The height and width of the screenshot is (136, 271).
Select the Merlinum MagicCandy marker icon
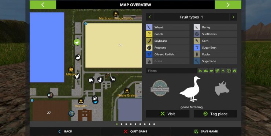point(116,14)
